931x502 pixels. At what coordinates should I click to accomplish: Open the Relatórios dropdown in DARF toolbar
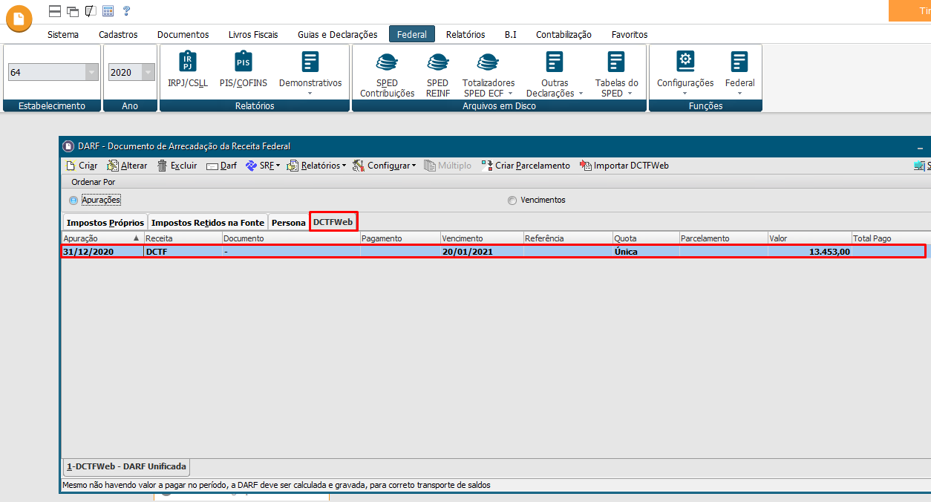coord(318,166)
